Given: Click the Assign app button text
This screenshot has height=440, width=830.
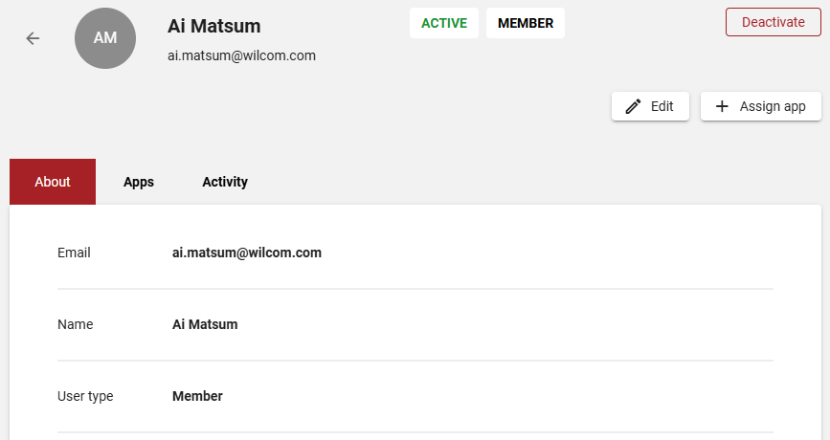Looking at the screenshot, I should [773, 106].
